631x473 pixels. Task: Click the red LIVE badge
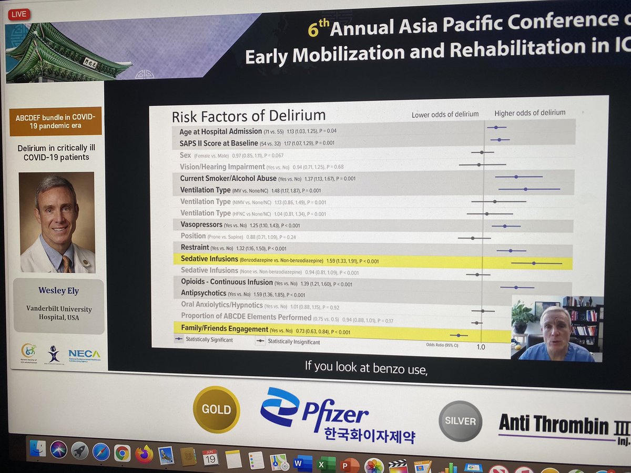(19, 15)
